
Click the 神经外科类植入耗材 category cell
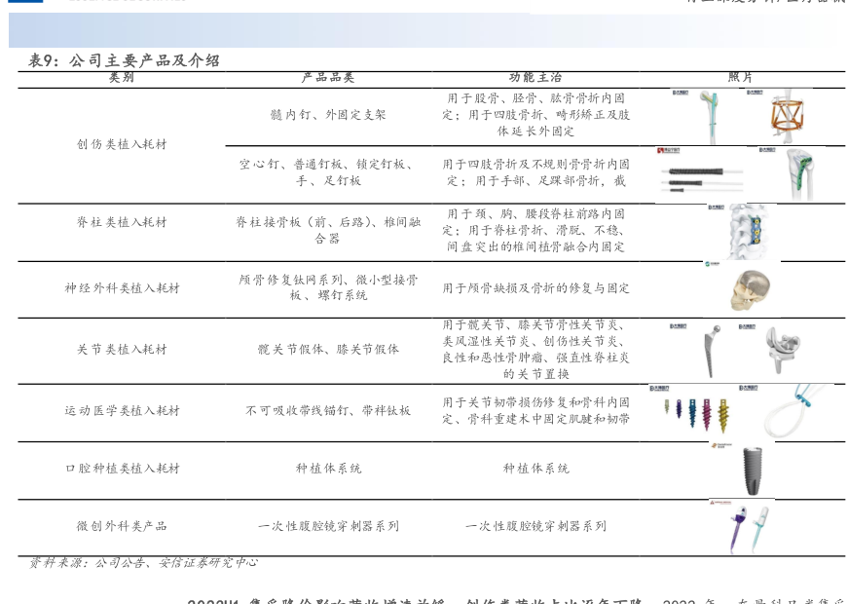pos(122,288)
